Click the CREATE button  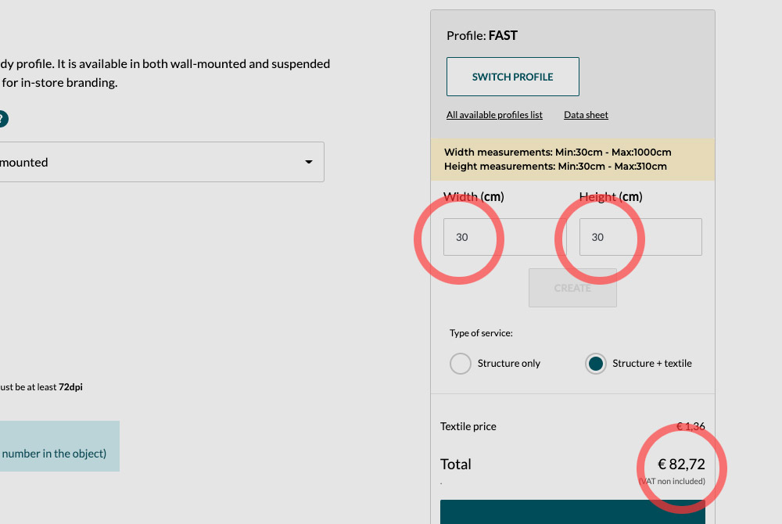pyautogui.click(x=572, y=288)
